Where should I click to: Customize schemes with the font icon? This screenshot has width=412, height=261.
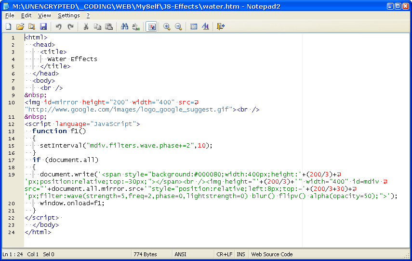(x=205, y=26)
